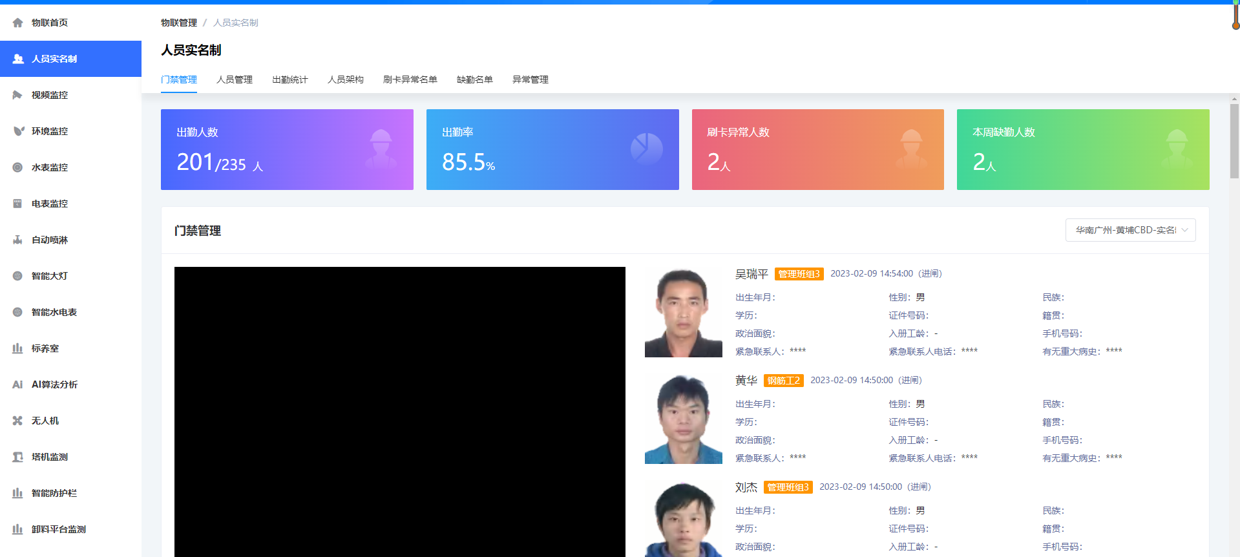Image resolution: width=1240 pixels, height=557 pixels.
Task: Click the chart icon beside 卸料平台监测
Action: click(x=17, y=529)
